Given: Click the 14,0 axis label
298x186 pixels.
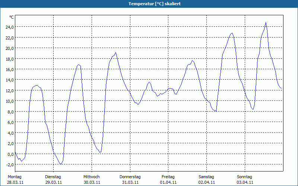Looking at the screenshot, I should coord(10,80).
